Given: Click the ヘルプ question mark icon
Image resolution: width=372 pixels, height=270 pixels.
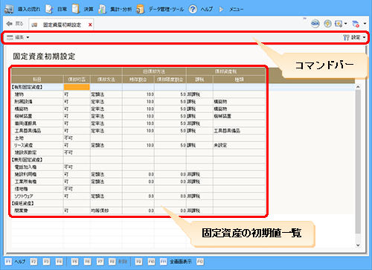Looking at the screenshot, I should pyautogui.click(x=193, y=9).
